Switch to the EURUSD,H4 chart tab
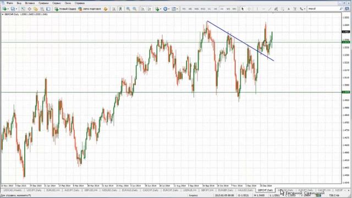The image size is (352, 198). [x=53, y=190]
